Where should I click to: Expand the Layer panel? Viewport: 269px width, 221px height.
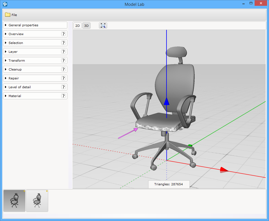coord(35,51)
